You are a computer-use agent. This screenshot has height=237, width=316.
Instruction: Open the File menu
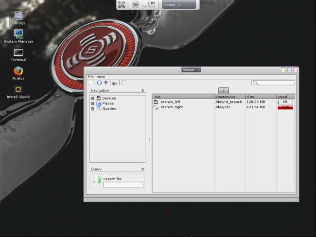coord(90,77)
